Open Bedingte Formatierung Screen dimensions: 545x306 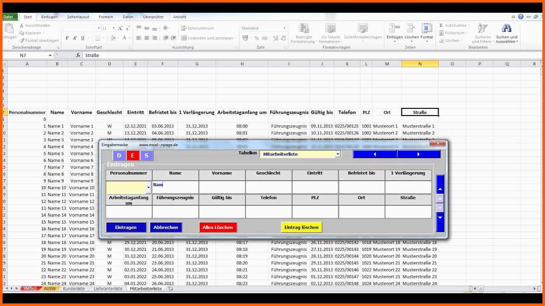(x=304, y=34)
